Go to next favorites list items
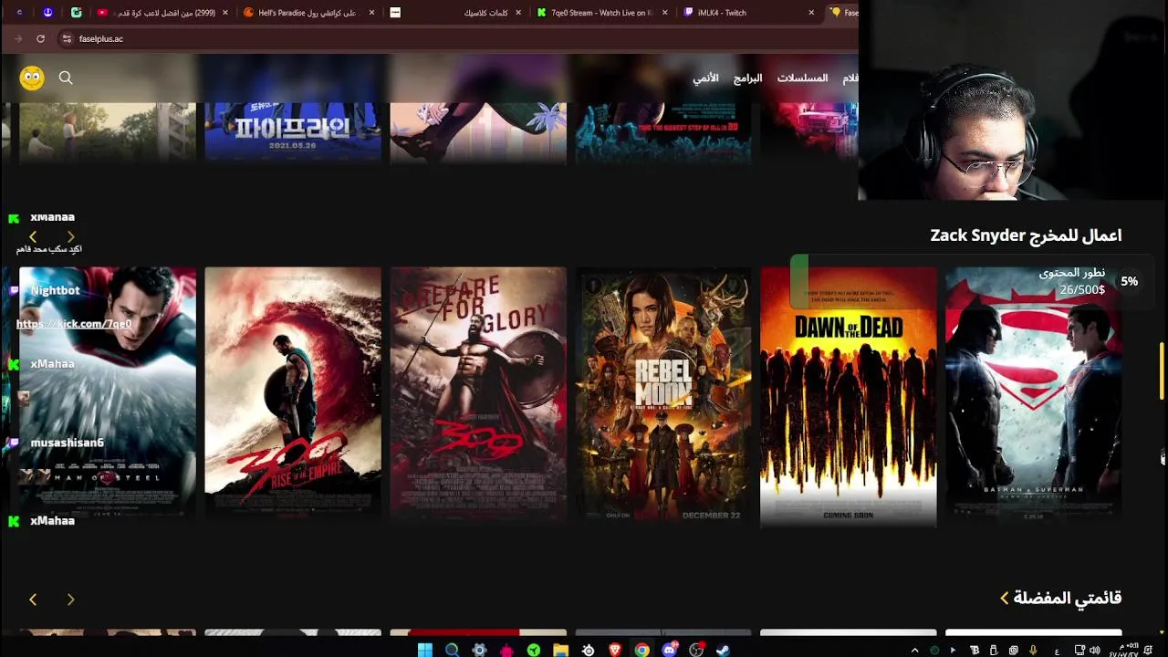1168x657 pixels. [71, 600]
